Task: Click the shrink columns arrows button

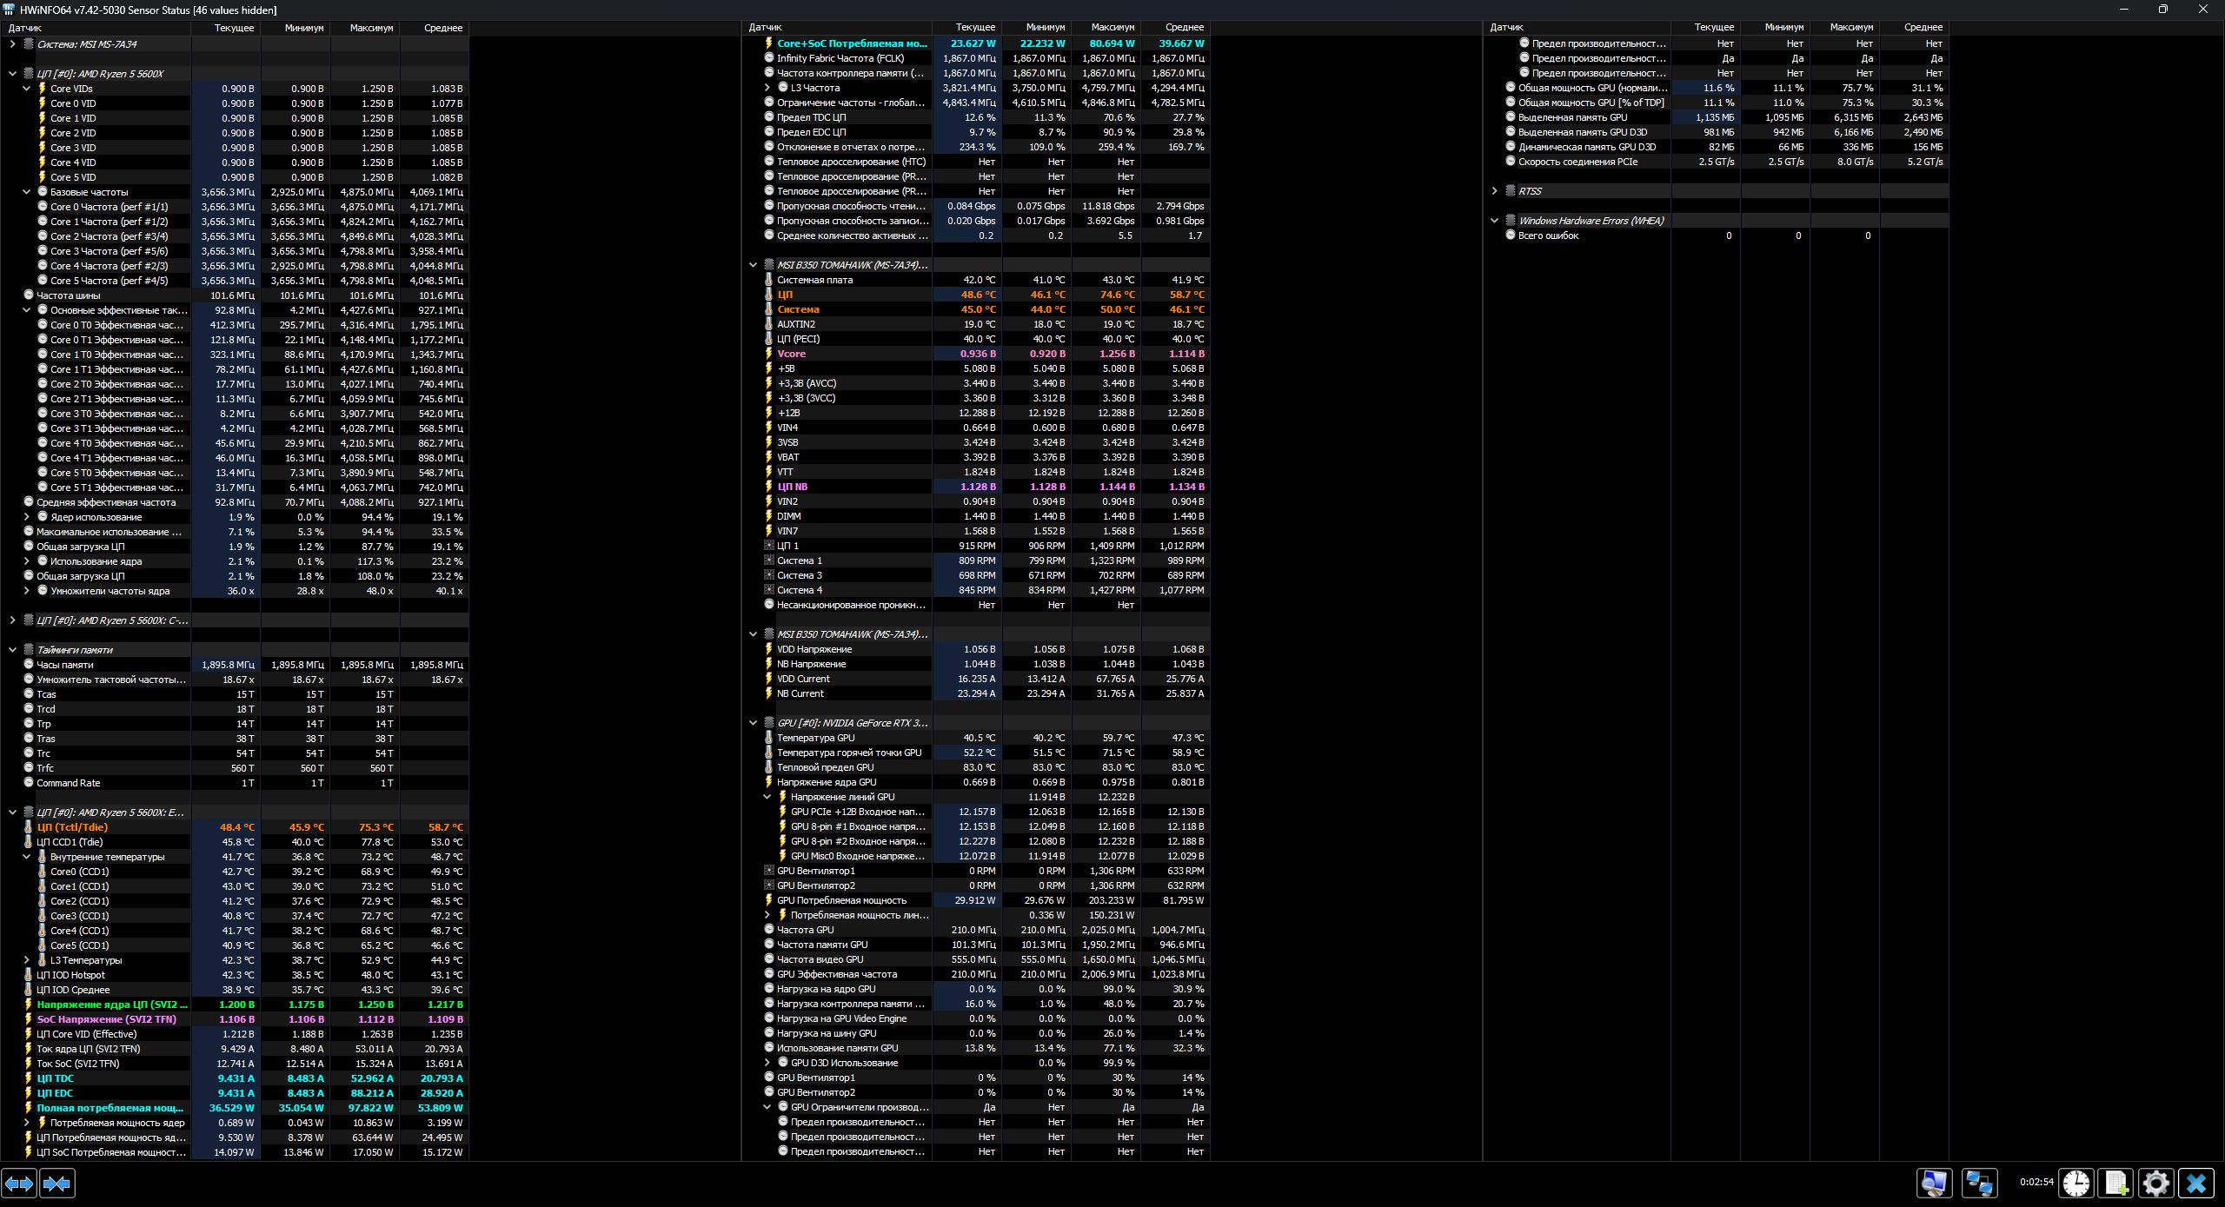Action: tap(57, 1183)
